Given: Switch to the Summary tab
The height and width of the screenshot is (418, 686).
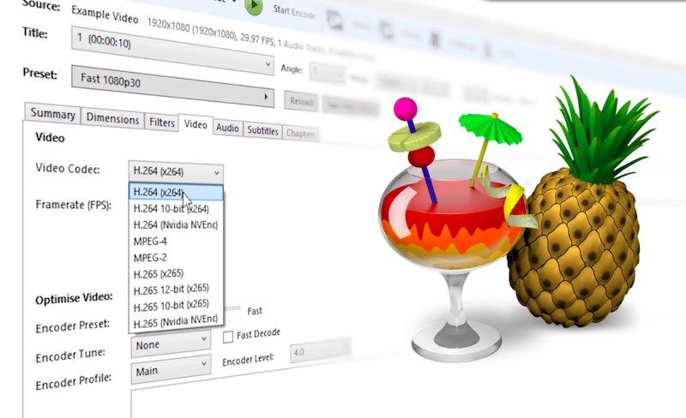Looking at the screenshot, I should [52, 115].
